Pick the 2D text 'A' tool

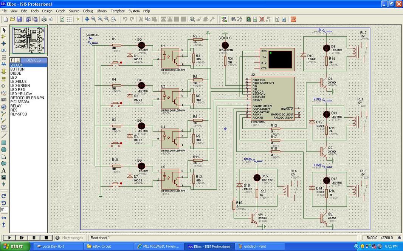(x=4, y=170)
